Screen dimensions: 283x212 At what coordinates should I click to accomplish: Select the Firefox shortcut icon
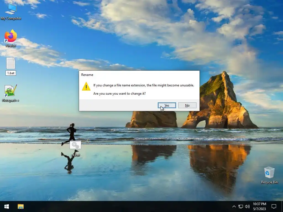(x=11, y=36)
